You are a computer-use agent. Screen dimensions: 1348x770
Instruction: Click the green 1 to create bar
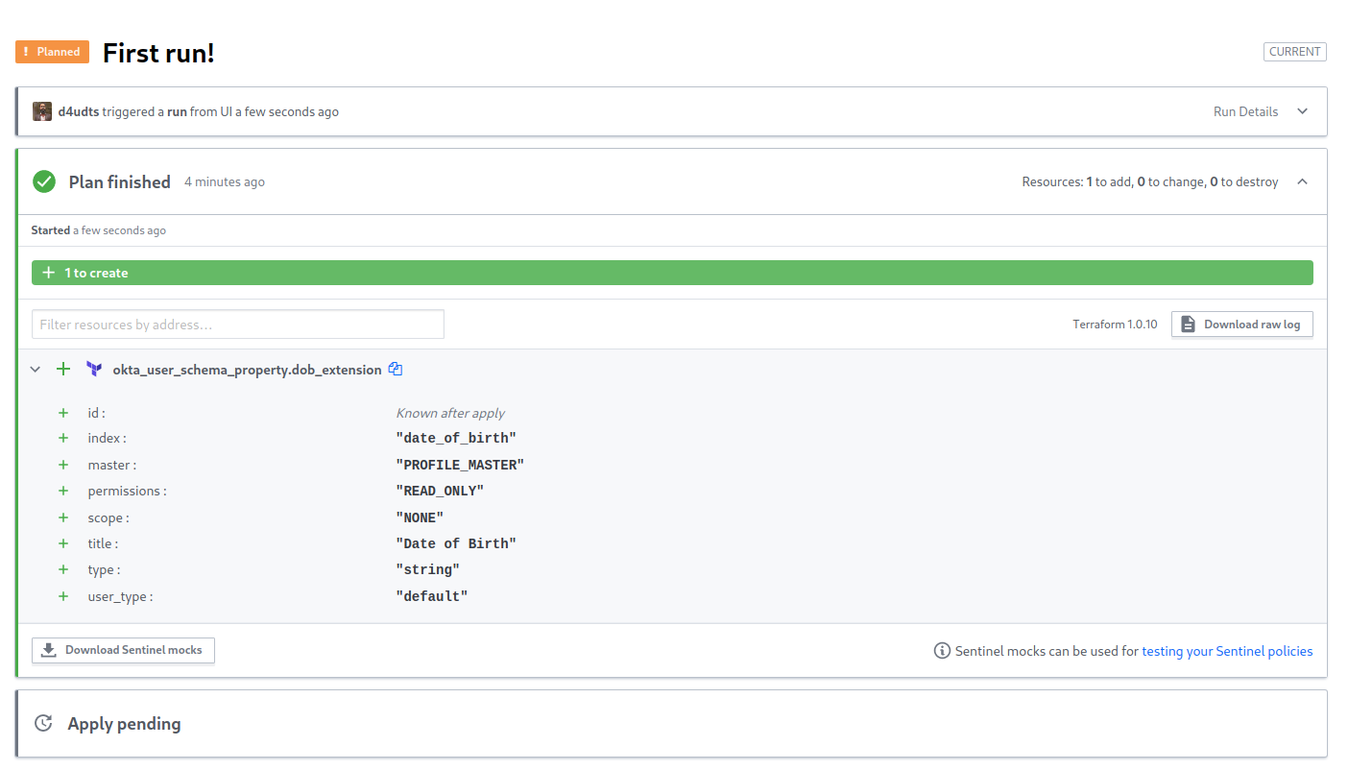[672, 273]
